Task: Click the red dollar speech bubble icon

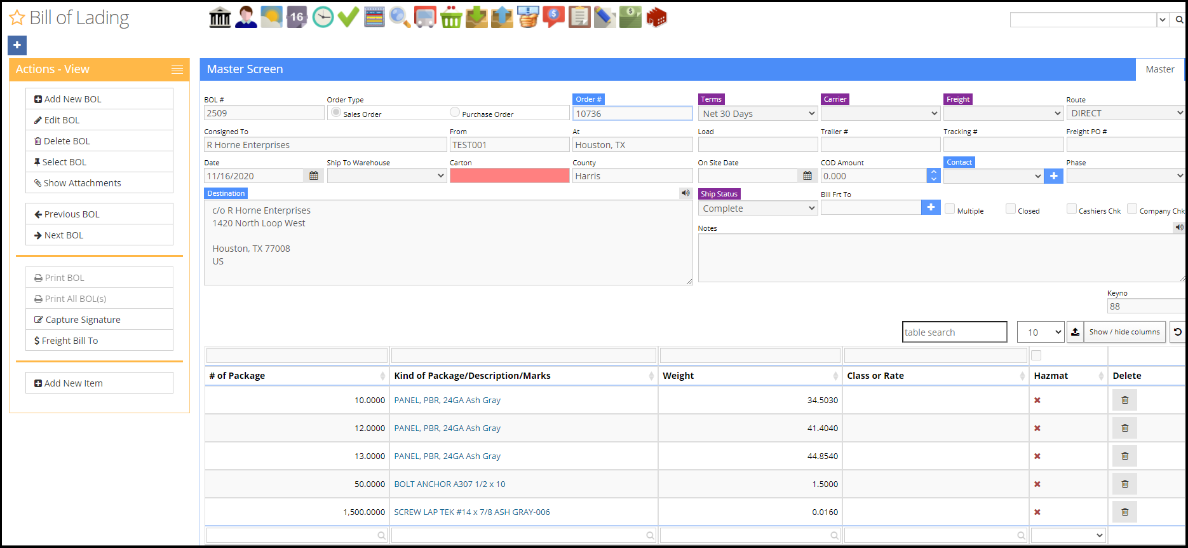Action: pos(553,17)
